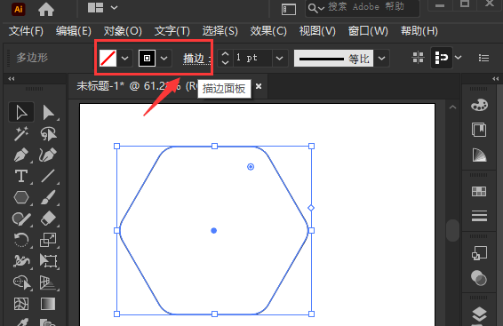Viewport: 503px width, 326px height.
Task: Select the Direct Selection tool
Action: (48, 113)
